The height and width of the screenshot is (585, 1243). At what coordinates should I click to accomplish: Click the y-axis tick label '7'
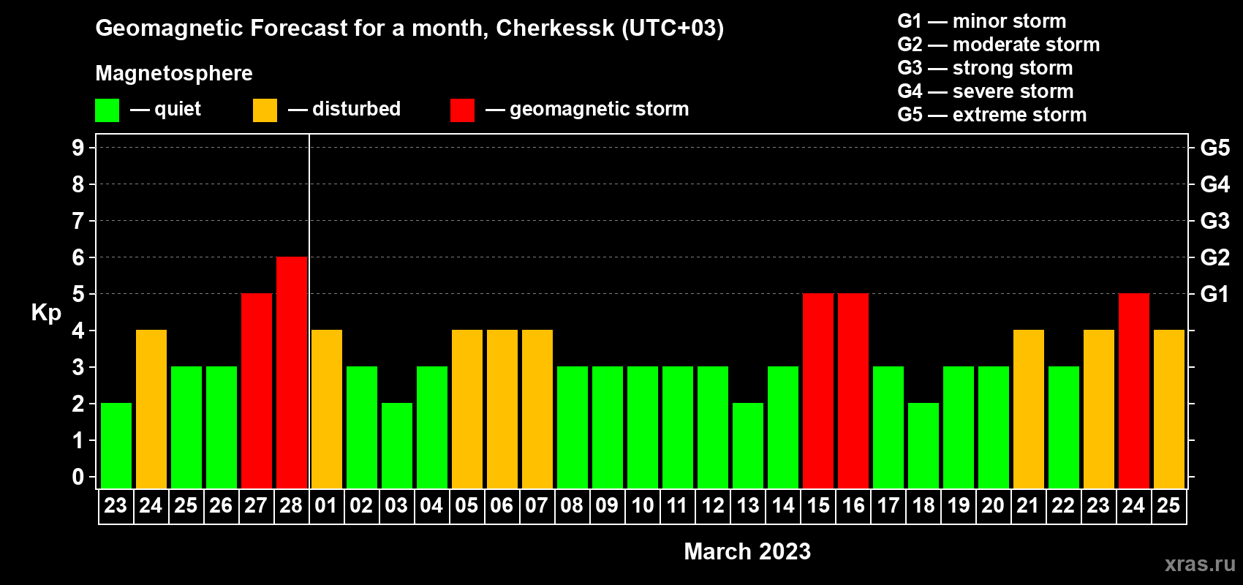point(78,221)
